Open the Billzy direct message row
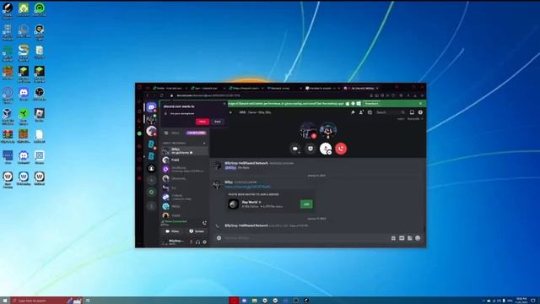This screenshot has width=540, height=304. (185, 151)
